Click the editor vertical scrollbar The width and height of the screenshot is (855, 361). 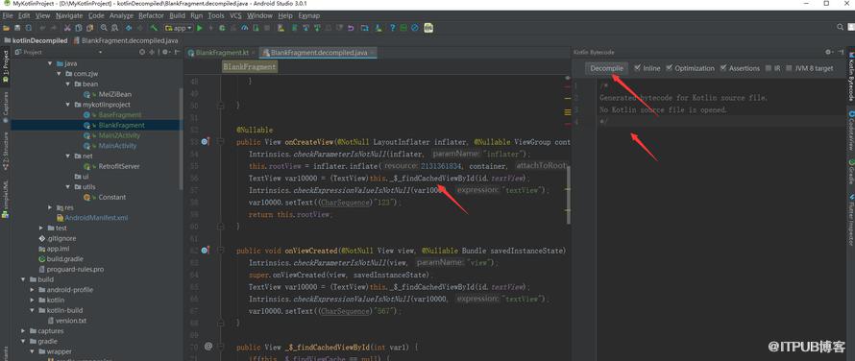[x=568, y=195]
